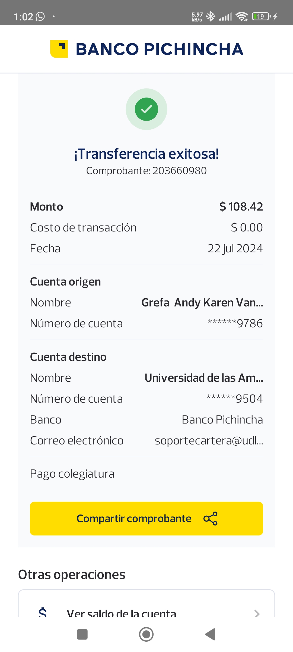The width and height of the screenshot is (293, 652).
Task: Tap the truncated origin name Grefa Andy Karen
Action: [202, 303]
